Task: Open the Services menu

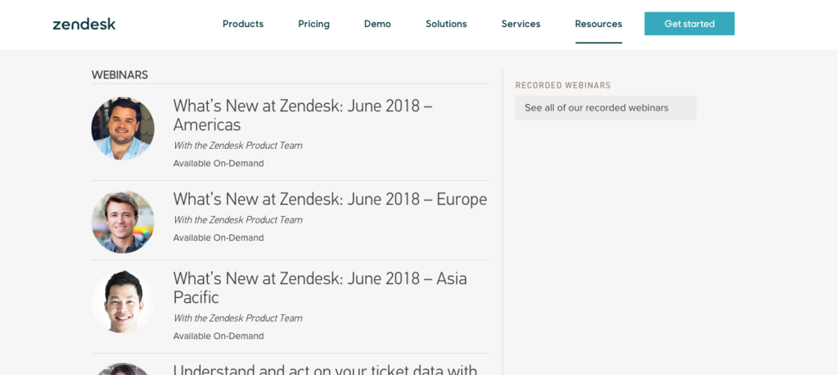Action: pos(520,24)
